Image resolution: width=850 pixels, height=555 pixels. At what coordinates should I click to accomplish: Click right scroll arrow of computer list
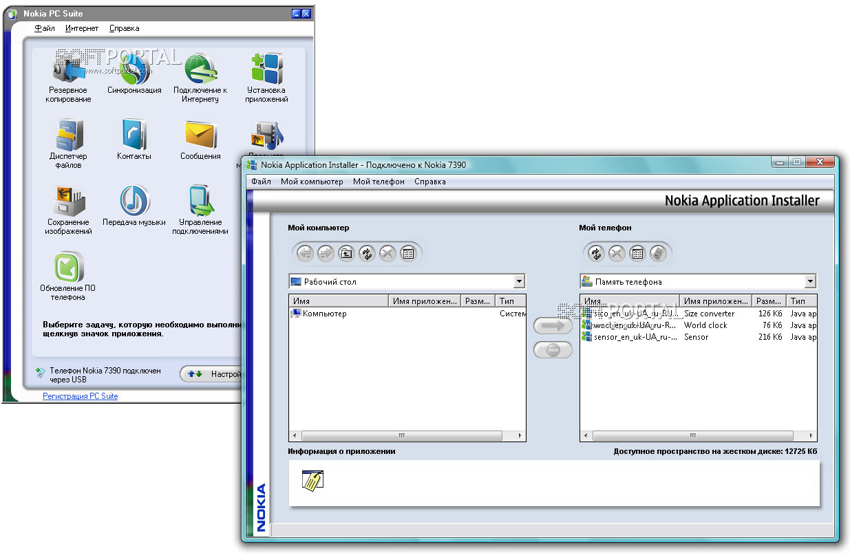click(x=521, y=436)
